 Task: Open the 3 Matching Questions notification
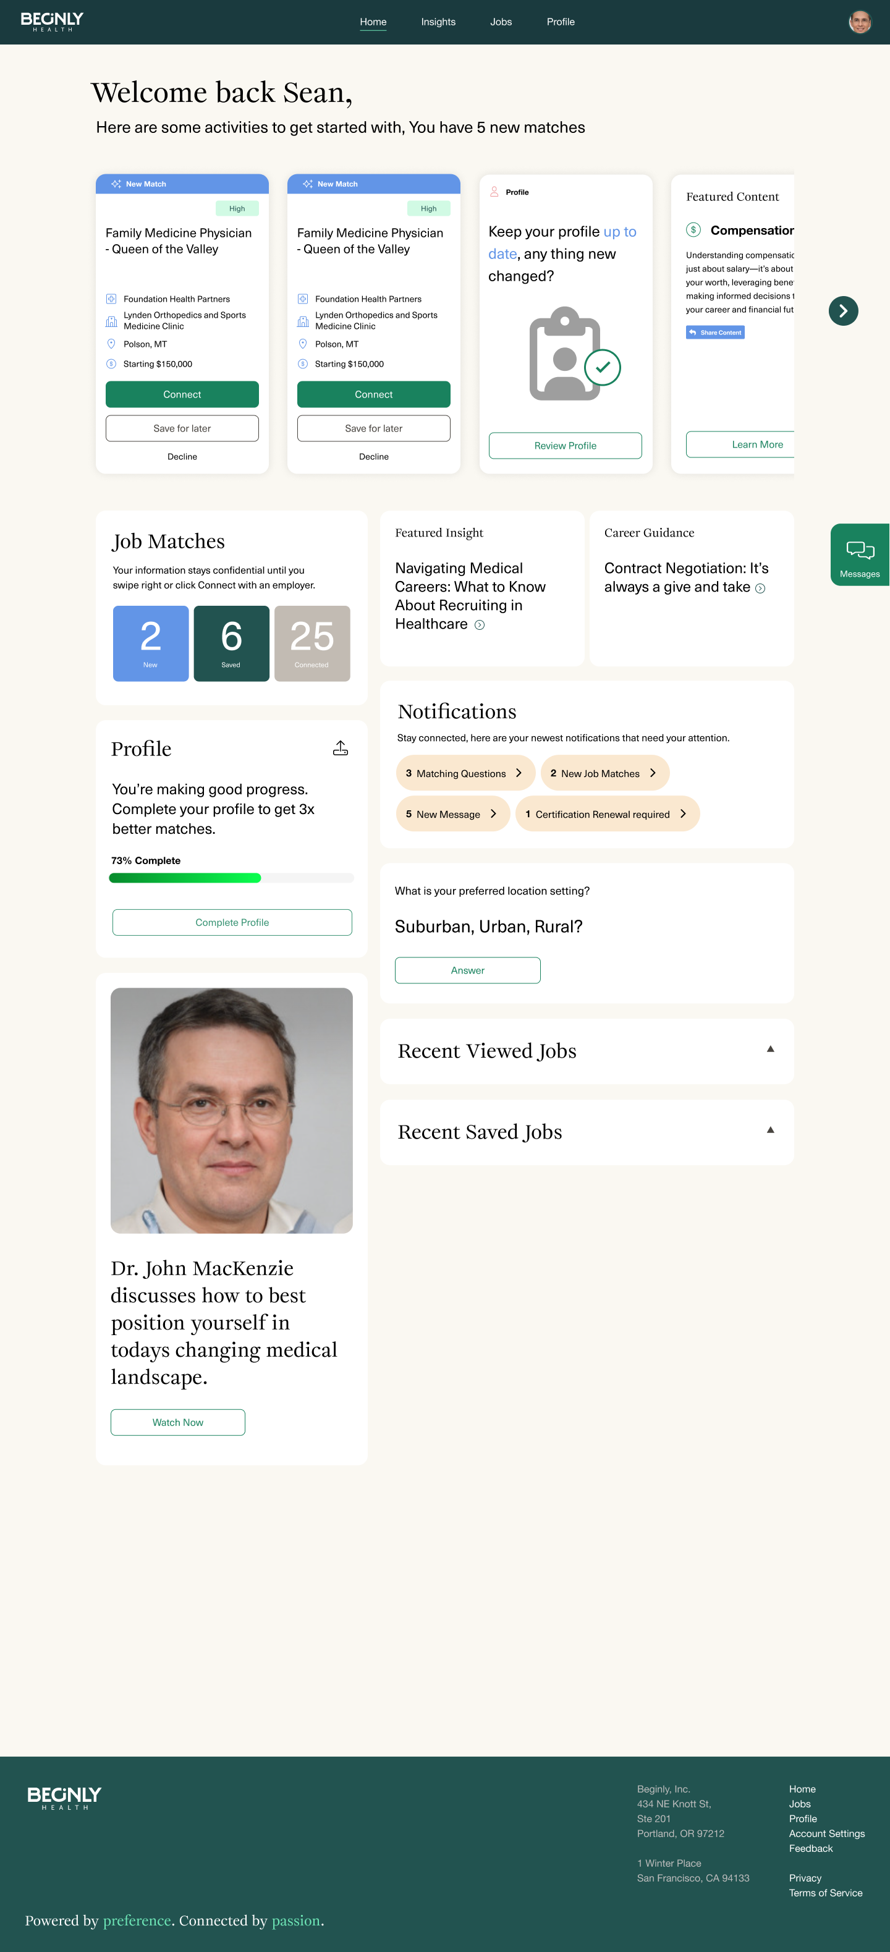[464, 773]
